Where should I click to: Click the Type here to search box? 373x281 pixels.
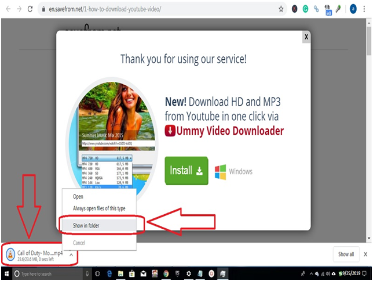[47, 274]
